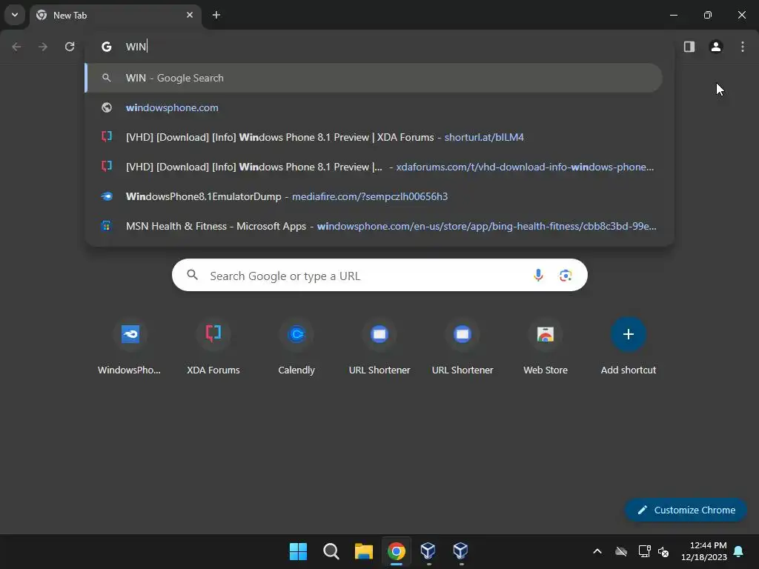The image size is (759, 569).
Task: Open Google Lens image search icon
Action: pyautogui.click(x=566, y=276)
